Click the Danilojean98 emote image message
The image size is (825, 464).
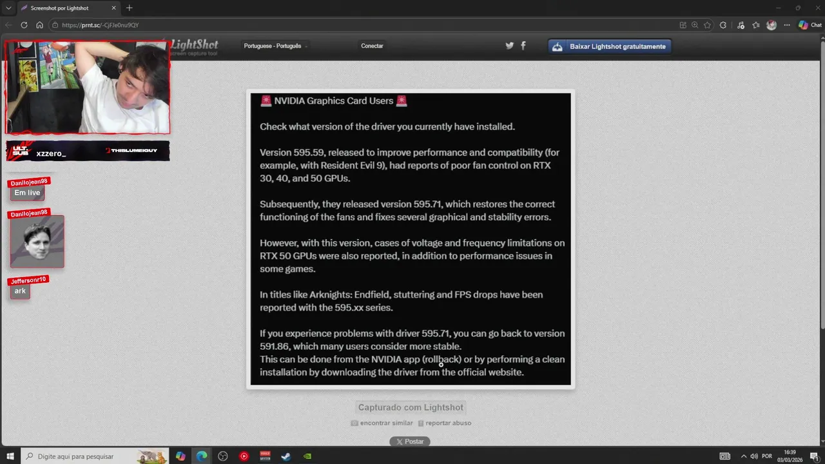37,242
